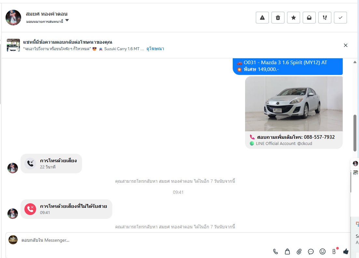359x258 pixels.
Task: Click sender avatar beside voice call message
Action: [x=13, y=168]
